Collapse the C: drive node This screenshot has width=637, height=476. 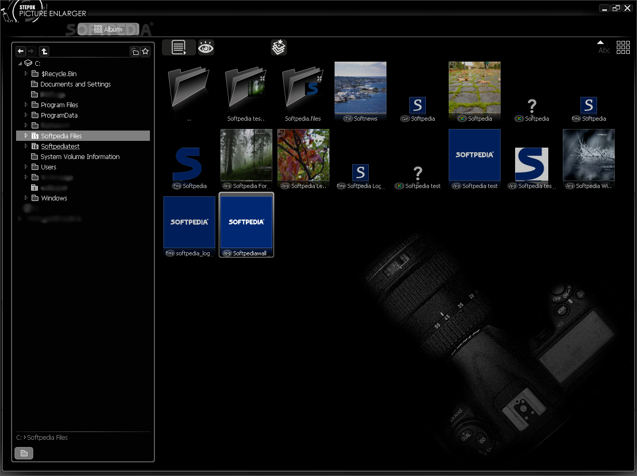tap(20, 63)
